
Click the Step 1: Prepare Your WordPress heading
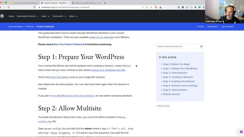pyautogui.click(x=81, y=57)
